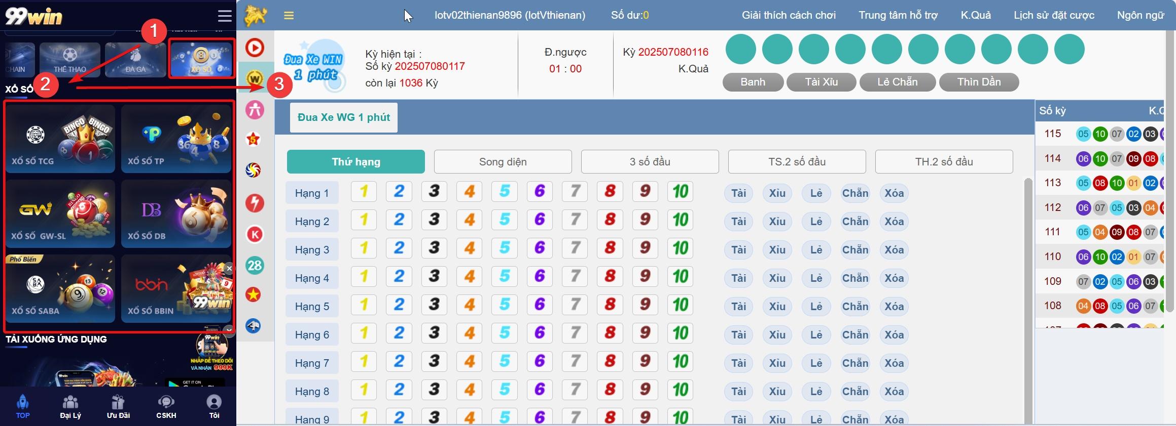Pick number 3 in Hạng 5 row
Screen dimensions: 1176x426
[x=434, y=305]
